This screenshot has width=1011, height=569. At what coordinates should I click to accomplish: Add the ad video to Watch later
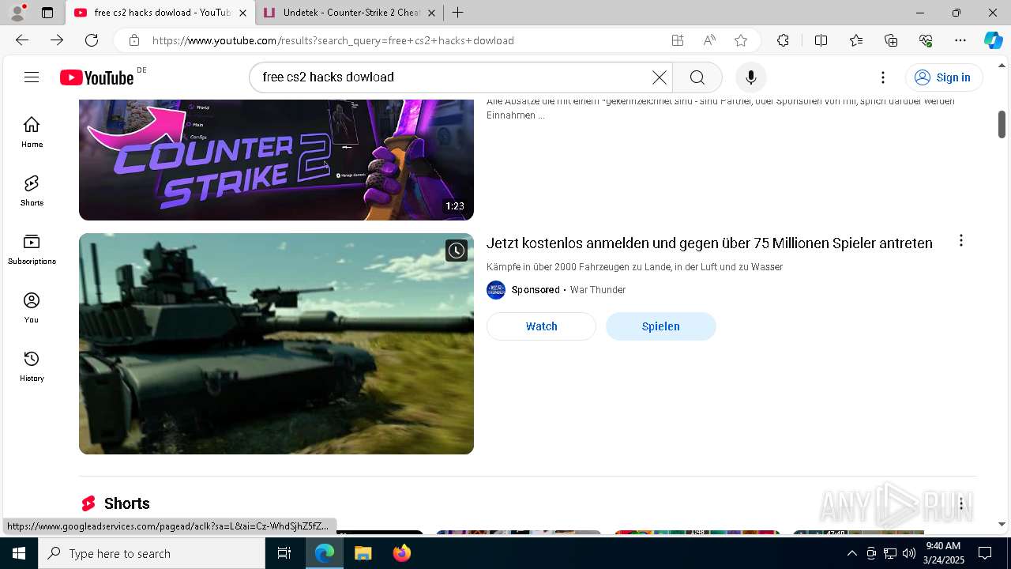tap(457, 251)
